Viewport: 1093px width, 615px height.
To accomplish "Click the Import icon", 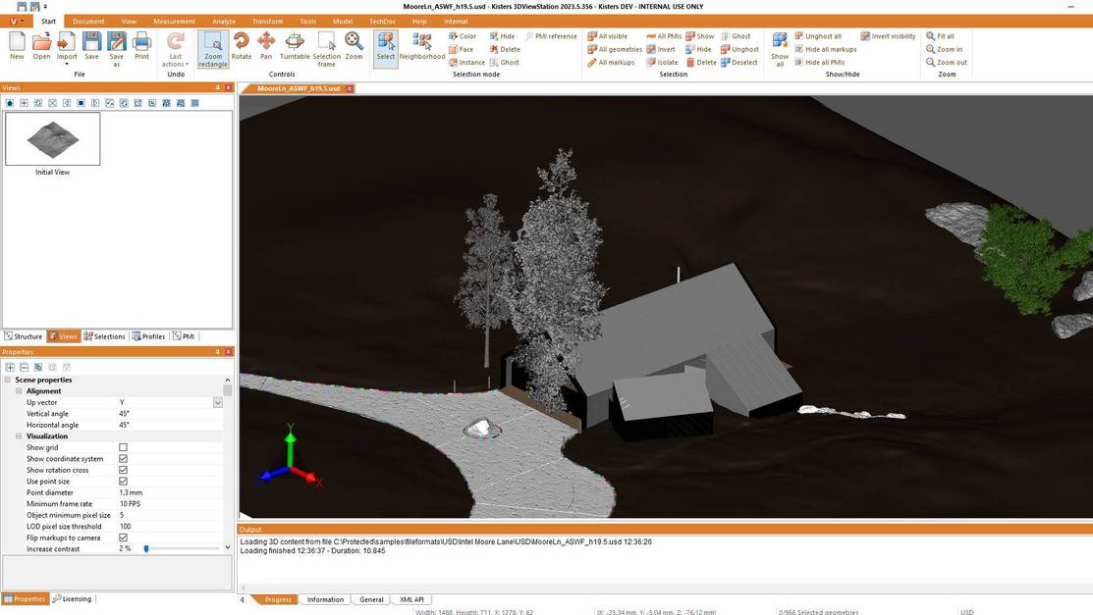I will tap(67, 46).
